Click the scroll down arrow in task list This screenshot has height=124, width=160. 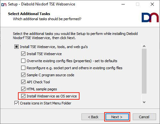tap(144, 102)
